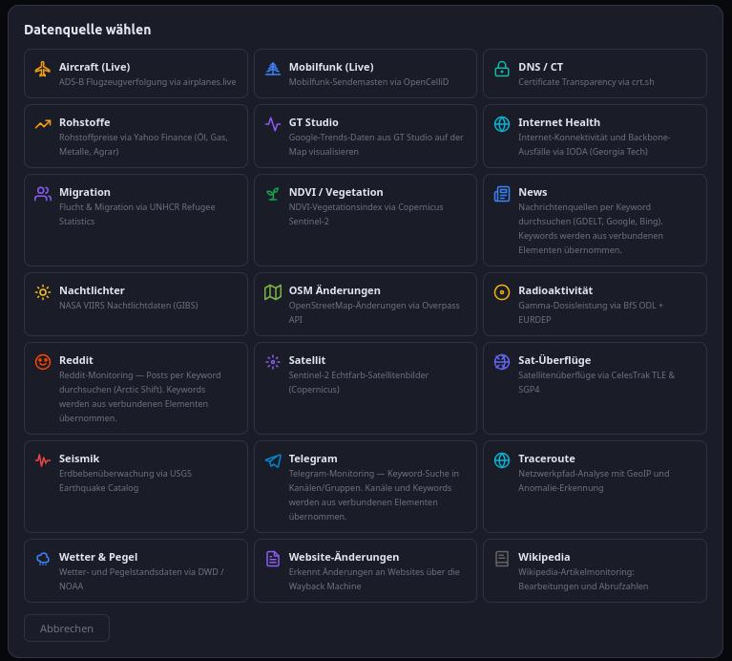This screenshot has width=732, height=661.
Task: Click the Abbrechen button
Action: (67, 629)
